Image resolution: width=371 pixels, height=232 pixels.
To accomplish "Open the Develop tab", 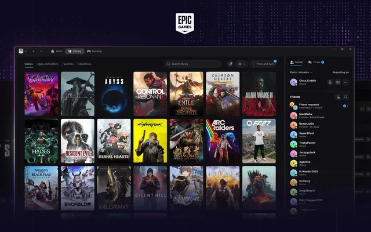I will (94, 51).
